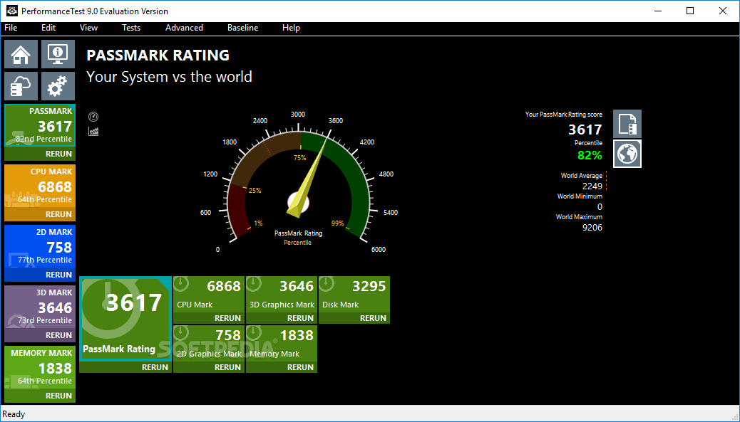This screenshot has width=740, height=422.
Task: Select the CPU MARK 6868 sidebar card
Action: point(40,186)
